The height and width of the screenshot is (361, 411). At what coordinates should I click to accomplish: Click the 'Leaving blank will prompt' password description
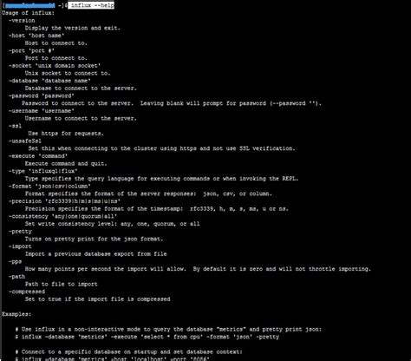(x=172, y=103)
